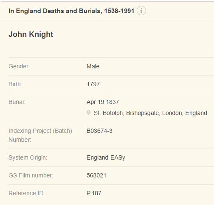Click the System Origin label

pyautogui.click(x=28, y=157)
